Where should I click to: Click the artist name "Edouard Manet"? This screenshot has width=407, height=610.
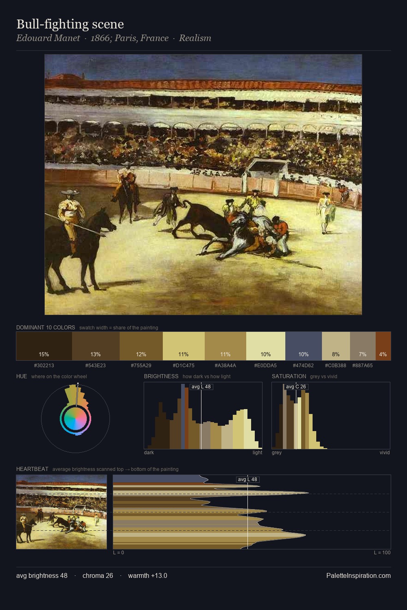pos(48,38)
